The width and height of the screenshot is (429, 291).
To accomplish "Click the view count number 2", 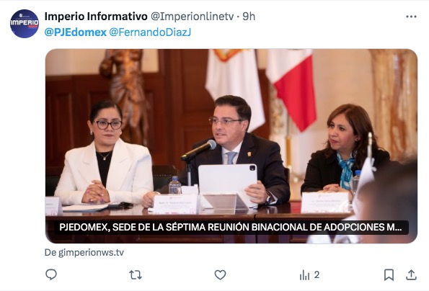I will 317,274.
